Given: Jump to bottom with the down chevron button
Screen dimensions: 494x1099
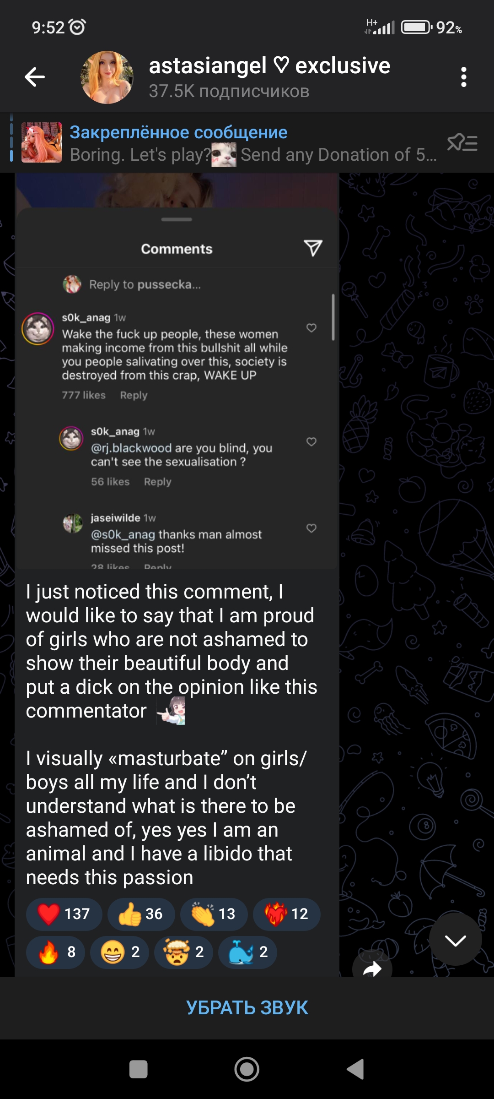Looking at the screenshot, I should click(456, 940).
